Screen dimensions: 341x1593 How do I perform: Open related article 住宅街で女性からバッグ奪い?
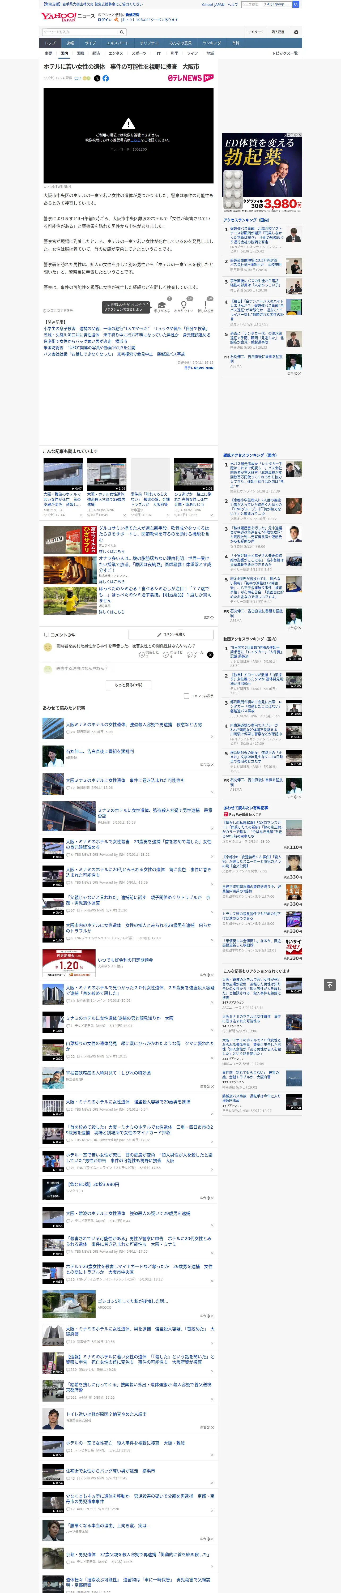point(86,341)
